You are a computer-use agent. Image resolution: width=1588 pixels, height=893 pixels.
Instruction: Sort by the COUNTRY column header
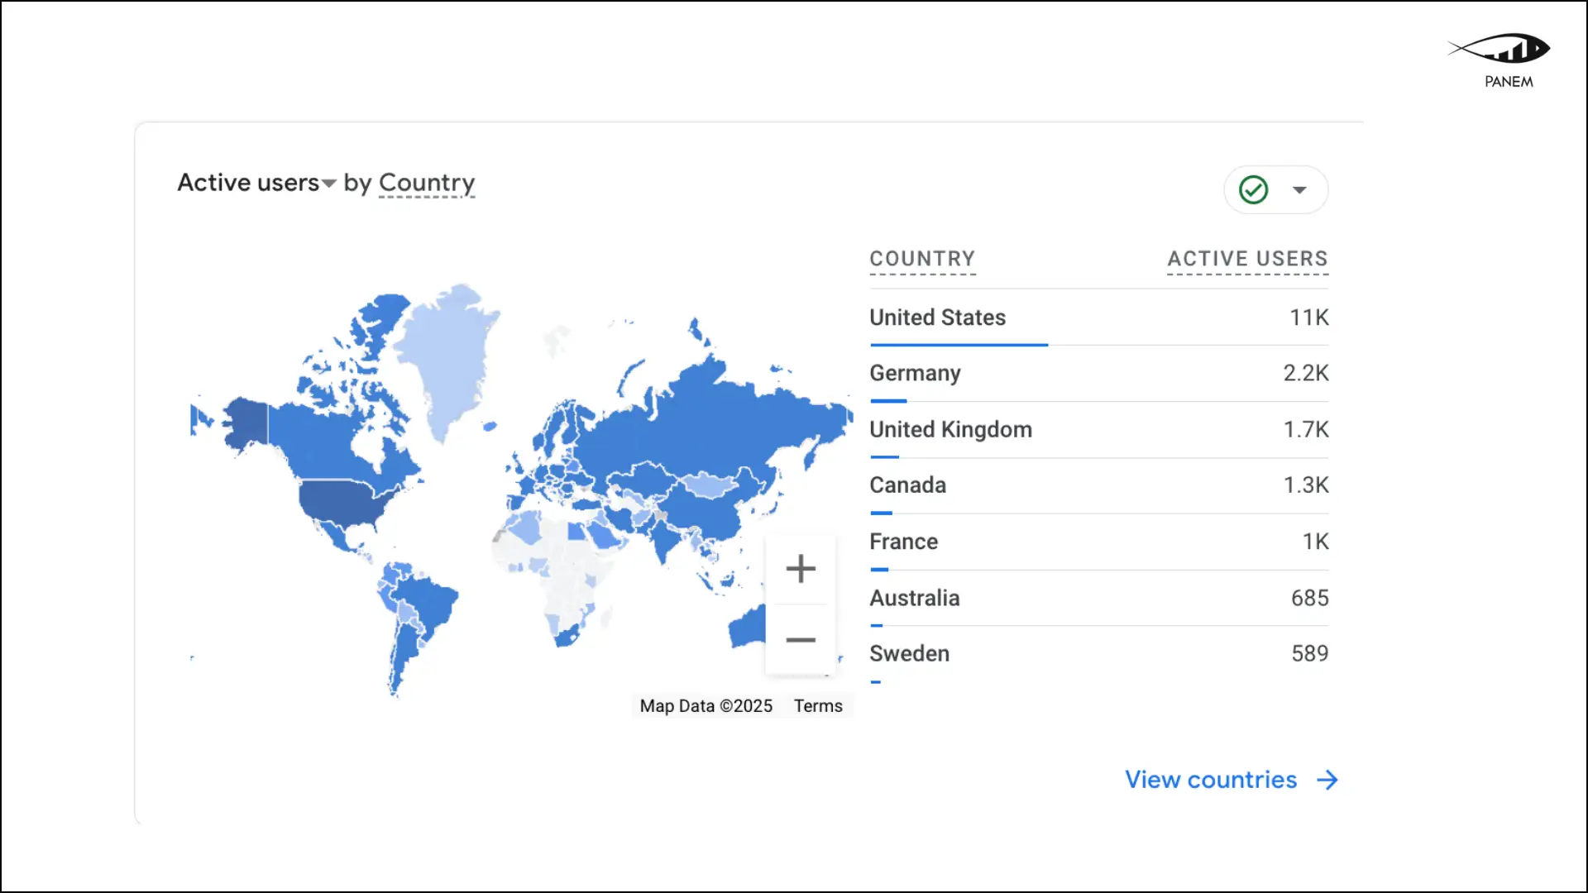922,259
